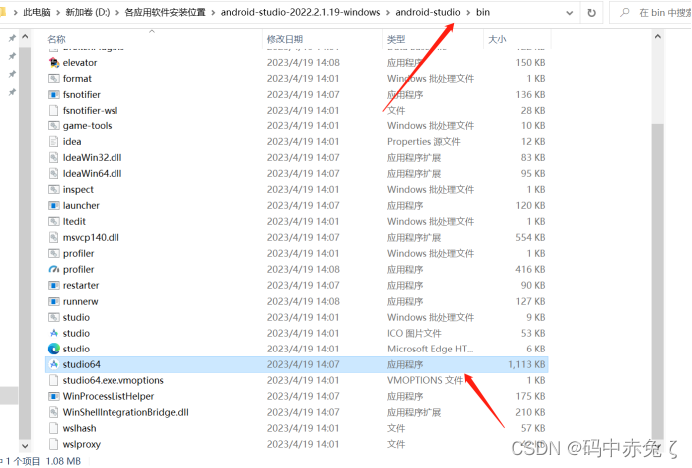The image size is (692, 468).
Task: Click the IdeaWin32.dll file icon
Action: (54, 157)
